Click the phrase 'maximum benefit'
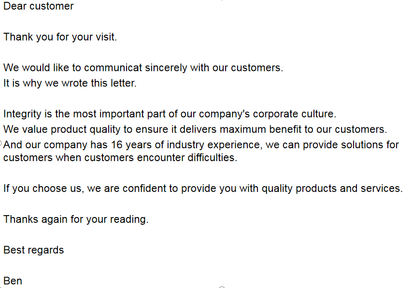 (x=260, y=129)
